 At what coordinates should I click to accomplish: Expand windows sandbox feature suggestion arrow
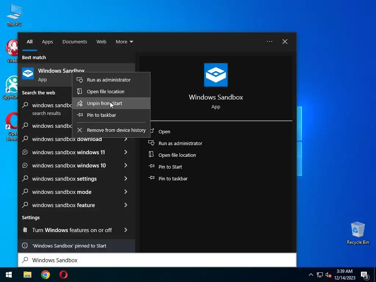pyautogui.click(x=126, y=205)
